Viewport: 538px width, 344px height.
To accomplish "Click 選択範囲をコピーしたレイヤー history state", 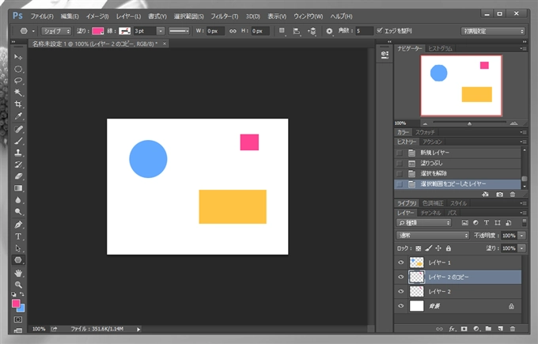I will (457, 184).
